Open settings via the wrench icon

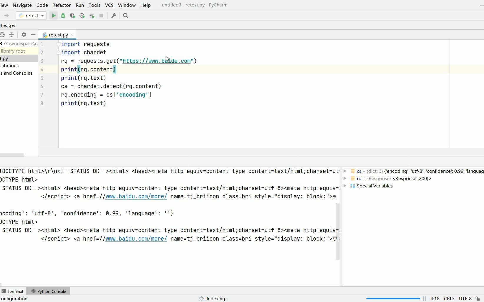tap(114, 16)
